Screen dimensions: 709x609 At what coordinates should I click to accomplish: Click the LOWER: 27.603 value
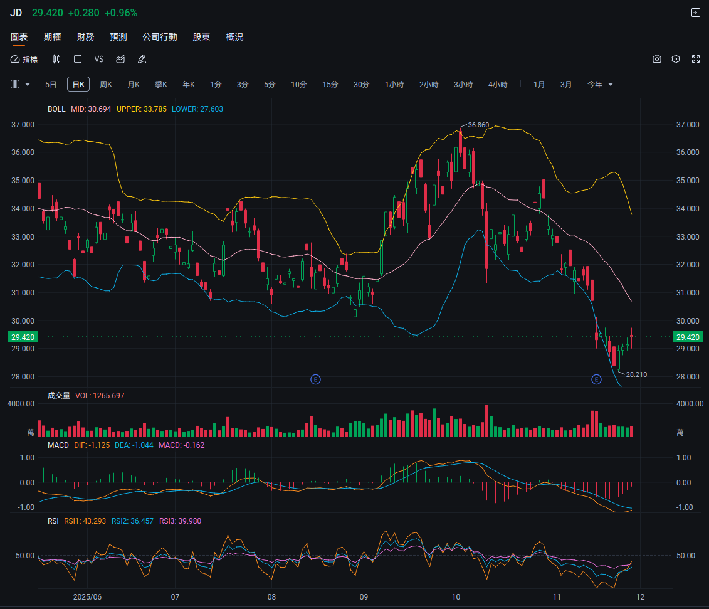(x=197, y=109)
